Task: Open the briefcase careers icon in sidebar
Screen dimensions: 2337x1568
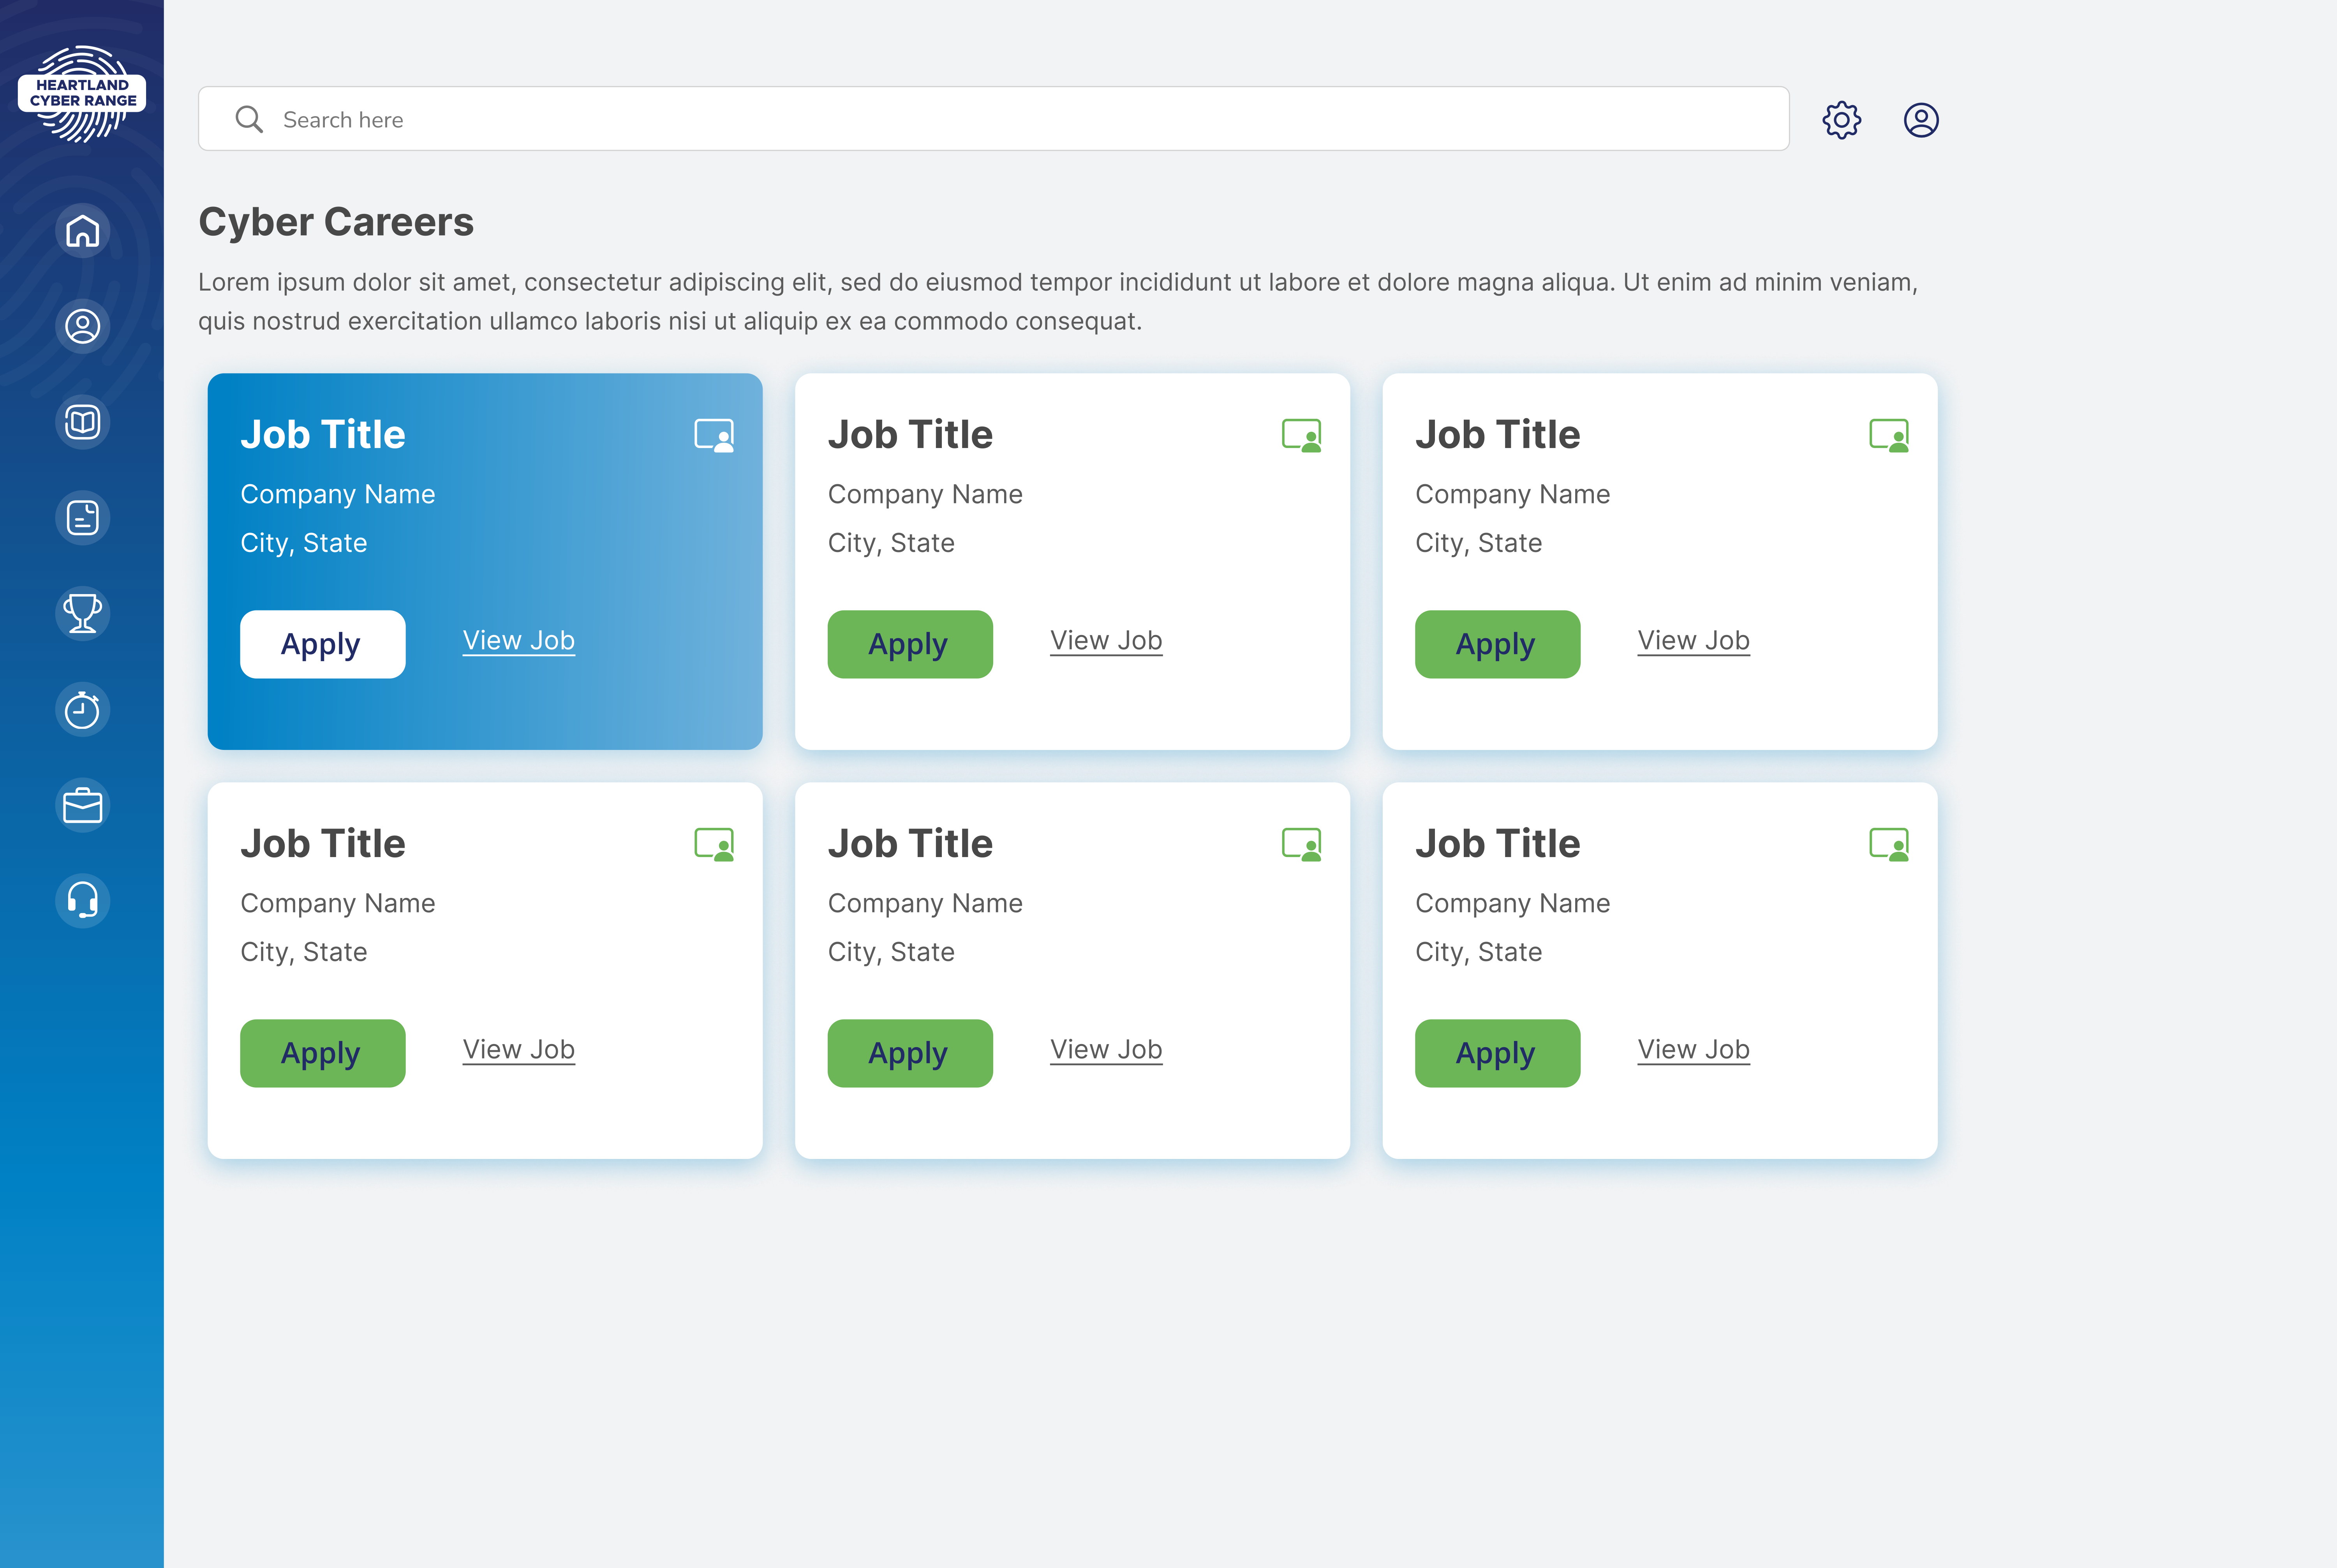Action: click(82, 805)
